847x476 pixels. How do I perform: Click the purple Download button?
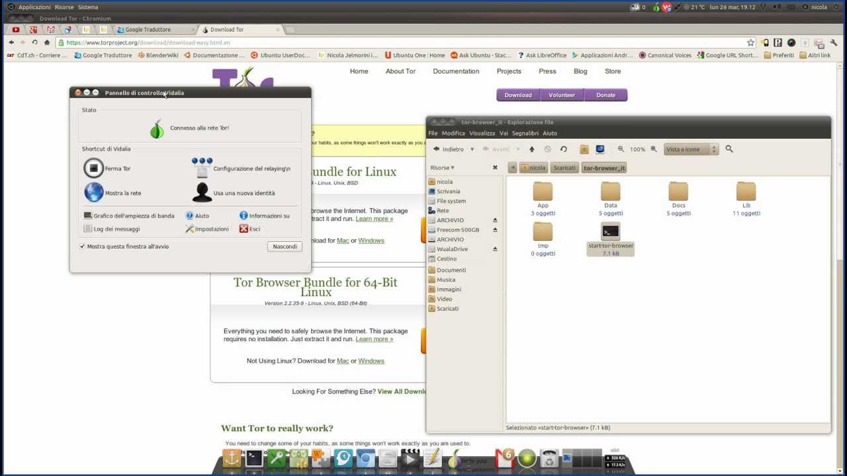[x=518, y=95]
